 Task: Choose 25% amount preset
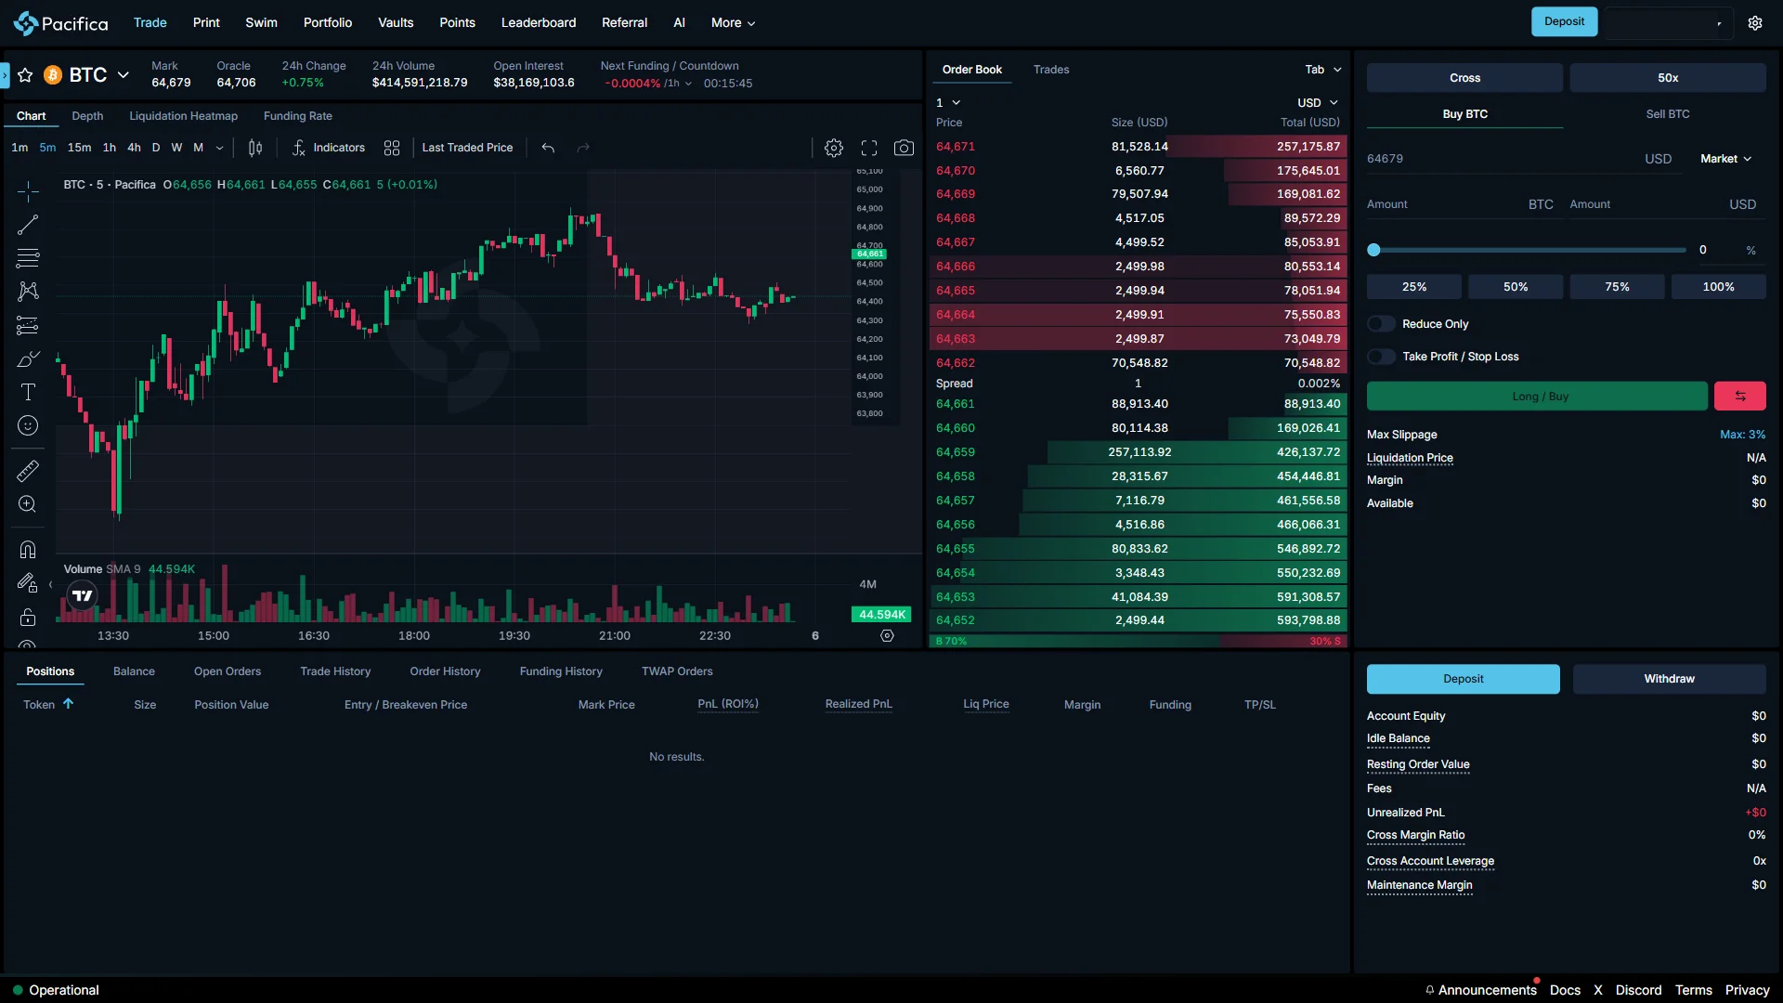(x=1413, y=287)
